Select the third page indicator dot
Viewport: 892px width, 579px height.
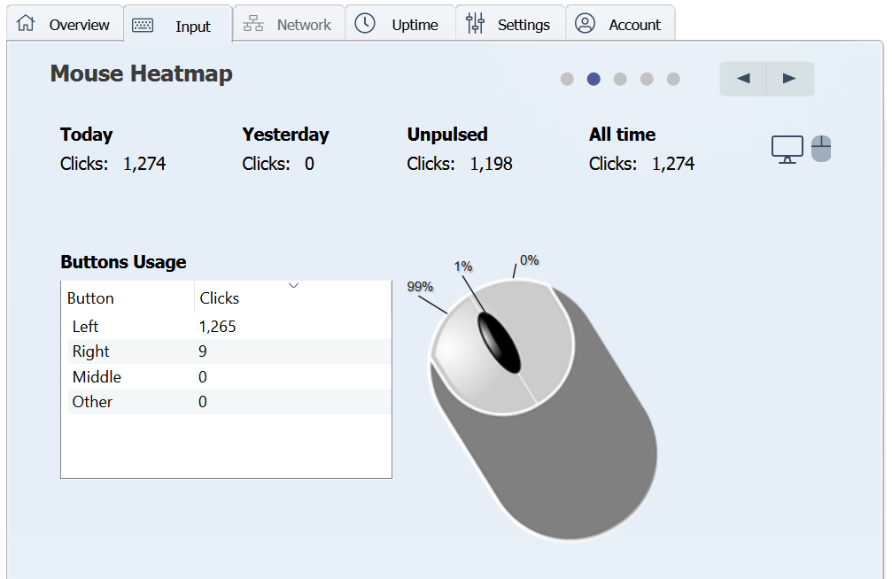click(620, 79)
